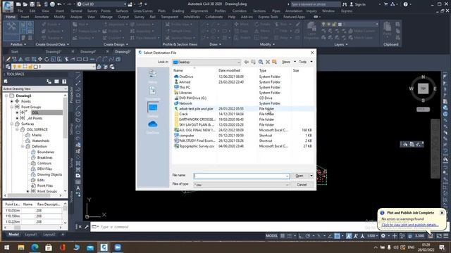Click the File name input field

point(241,176)
